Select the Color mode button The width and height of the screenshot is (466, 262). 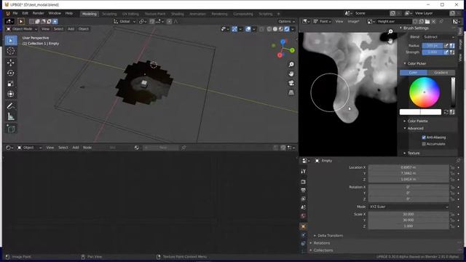(414, 73)
